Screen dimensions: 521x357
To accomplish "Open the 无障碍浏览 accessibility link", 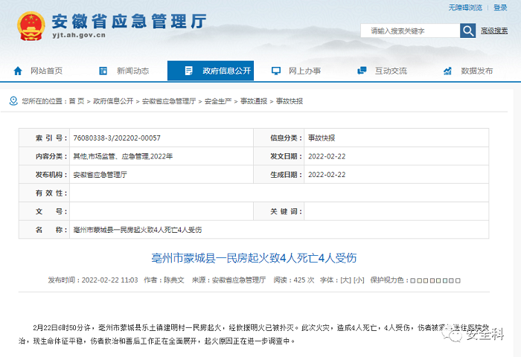I will [x=464, y=7].
